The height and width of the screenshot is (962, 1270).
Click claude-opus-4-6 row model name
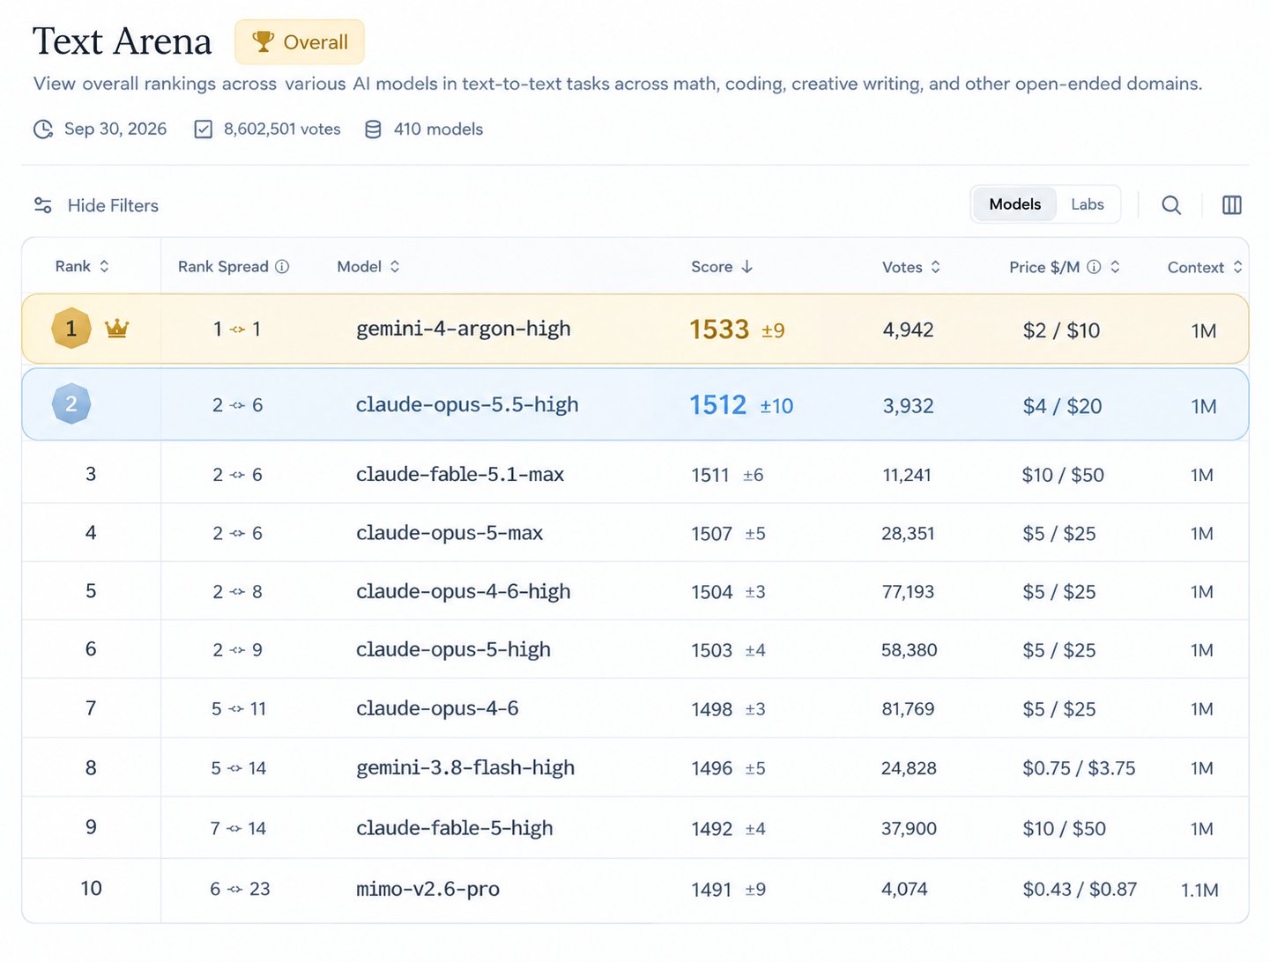click(437, 708)
